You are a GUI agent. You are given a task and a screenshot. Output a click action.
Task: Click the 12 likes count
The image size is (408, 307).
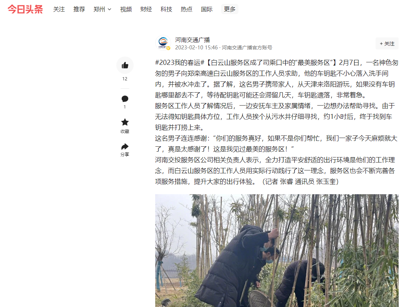click(125, 79)
